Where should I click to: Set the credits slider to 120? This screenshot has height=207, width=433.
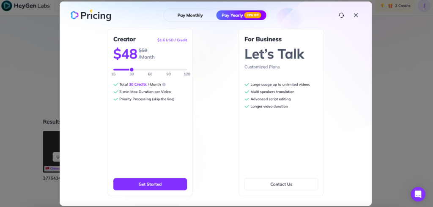pos(186,70)
